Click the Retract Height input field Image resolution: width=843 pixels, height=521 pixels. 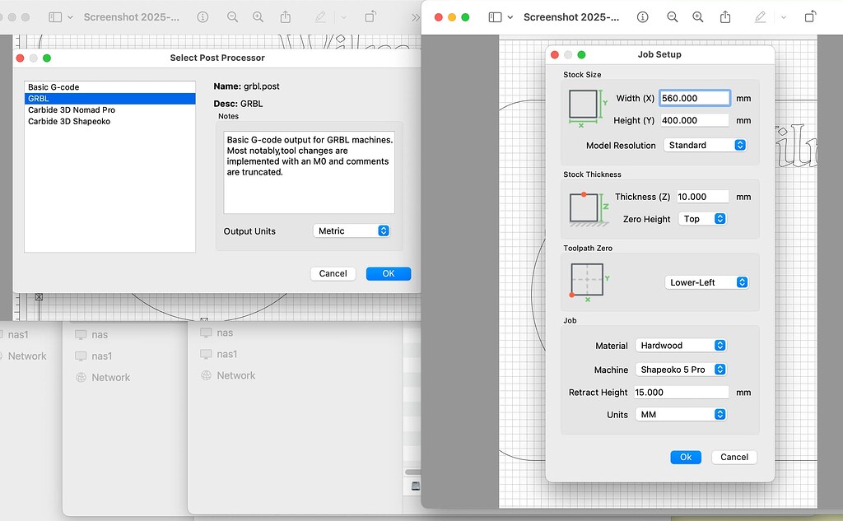click(680, 393)
